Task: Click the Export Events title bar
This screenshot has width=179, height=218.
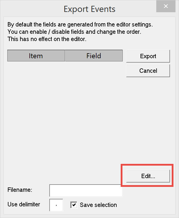Action: (89, 9)
